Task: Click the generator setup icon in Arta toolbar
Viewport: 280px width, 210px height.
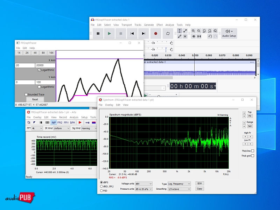Action: [87, 122]
